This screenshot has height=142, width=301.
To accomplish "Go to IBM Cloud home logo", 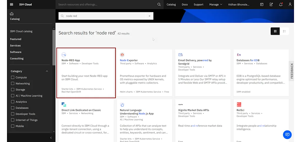I will [x=25, y=4].
